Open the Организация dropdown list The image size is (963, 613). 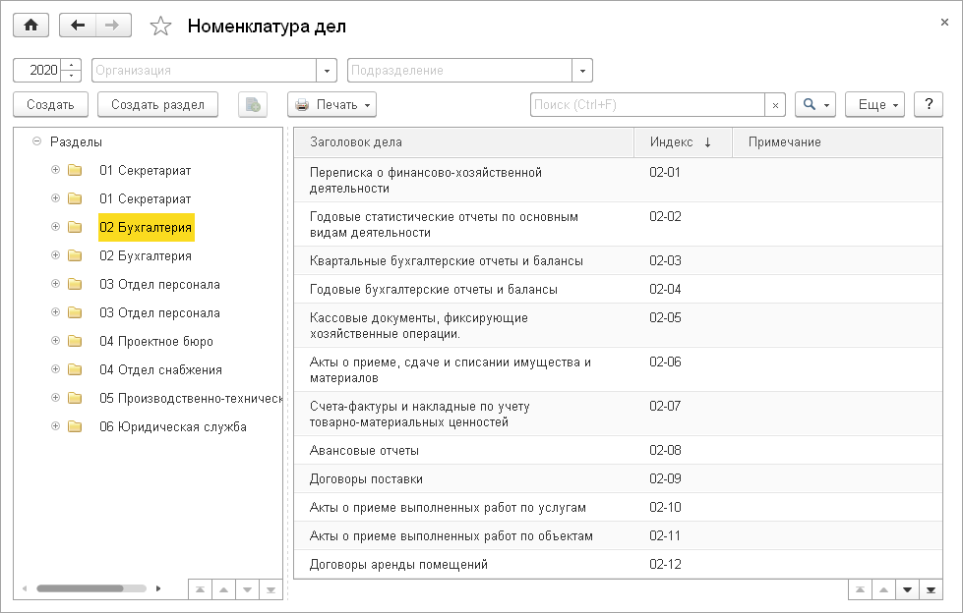click(326, 70)
